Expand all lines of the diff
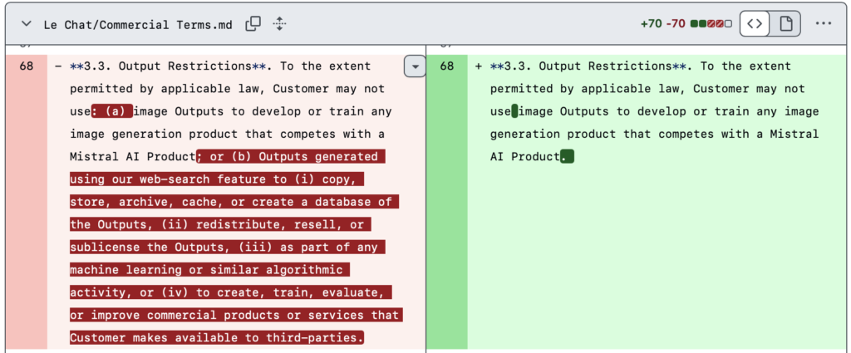851x353 pixels. pyautogui.click(x=279, y=23)
